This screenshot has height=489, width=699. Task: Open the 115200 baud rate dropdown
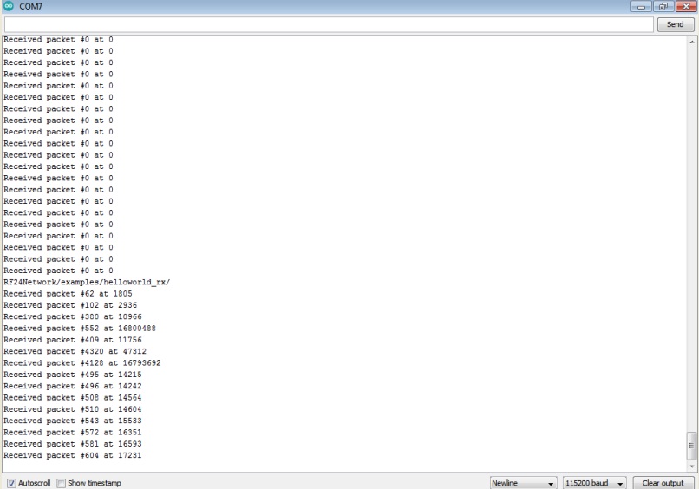pos(594,483)
